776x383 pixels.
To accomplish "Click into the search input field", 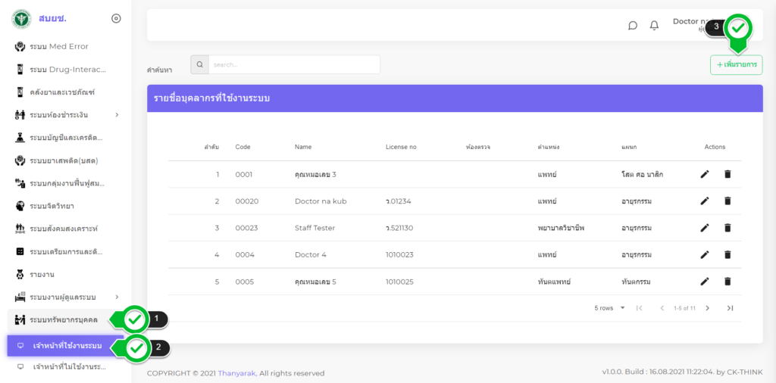I will 294,65.
